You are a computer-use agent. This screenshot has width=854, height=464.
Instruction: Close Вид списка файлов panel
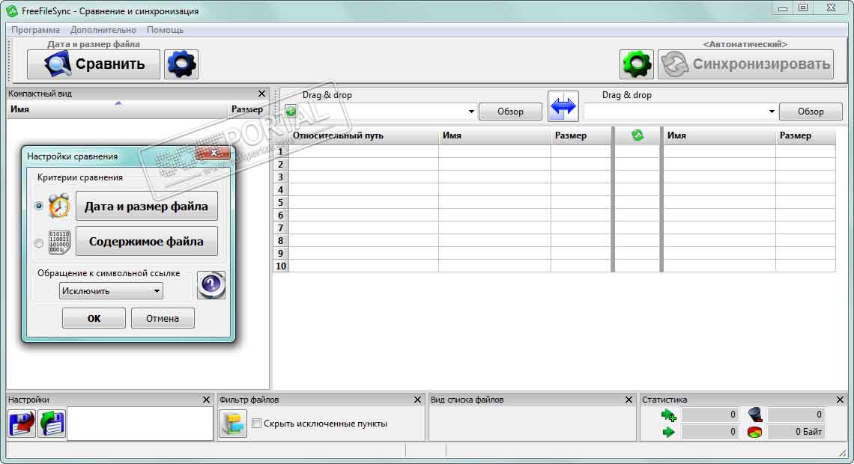[629, 400]
